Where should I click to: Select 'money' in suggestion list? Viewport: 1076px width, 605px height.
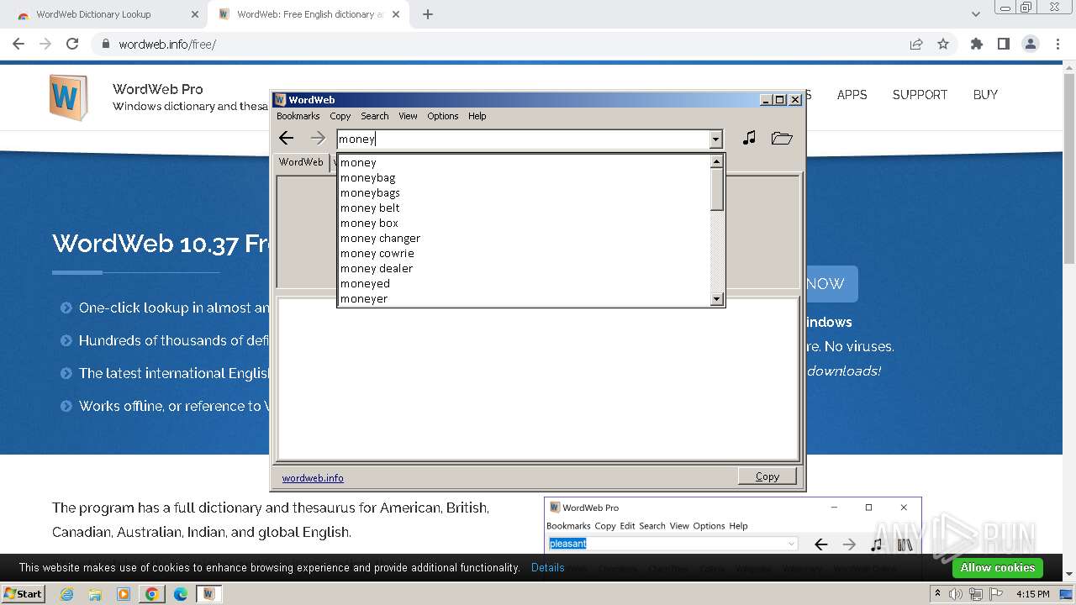pyautogui.click(x=524, y=162)
